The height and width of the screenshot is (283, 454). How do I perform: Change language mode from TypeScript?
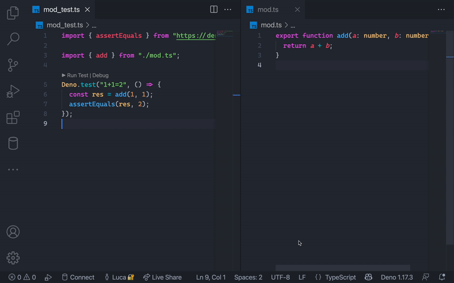pyautogui.click(x=340, y=277)
